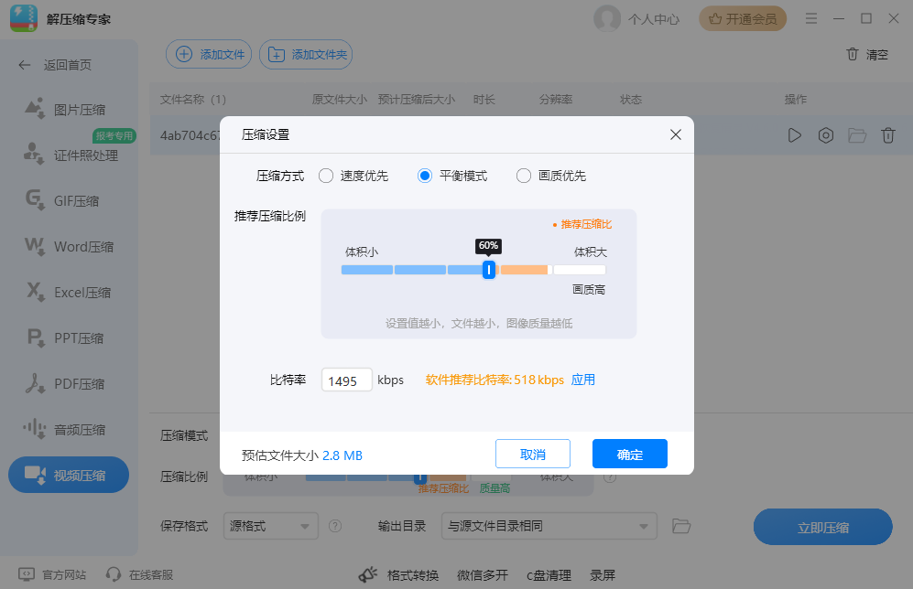Click the bitrate input showing 1495
The height and width of the screenshot is (589, 913).
pyautogui.click(x=346, y=380)
